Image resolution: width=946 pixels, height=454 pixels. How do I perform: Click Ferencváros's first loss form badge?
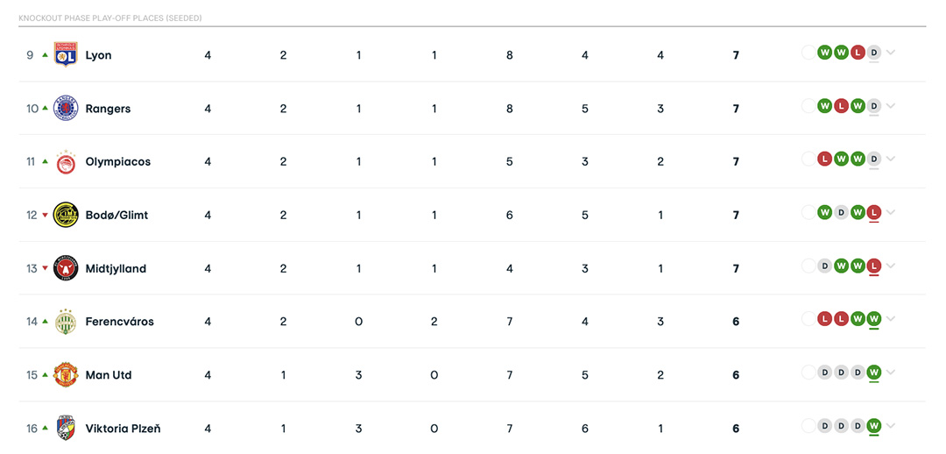[824, 319]
